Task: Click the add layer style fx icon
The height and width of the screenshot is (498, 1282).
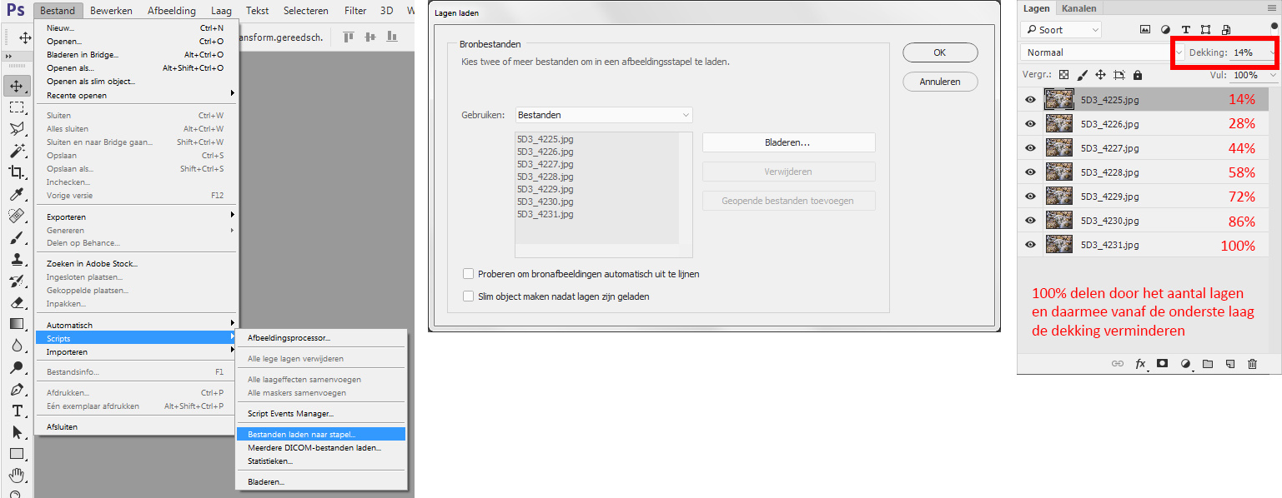Action: pyautogui.click(x=1140, y=364)
